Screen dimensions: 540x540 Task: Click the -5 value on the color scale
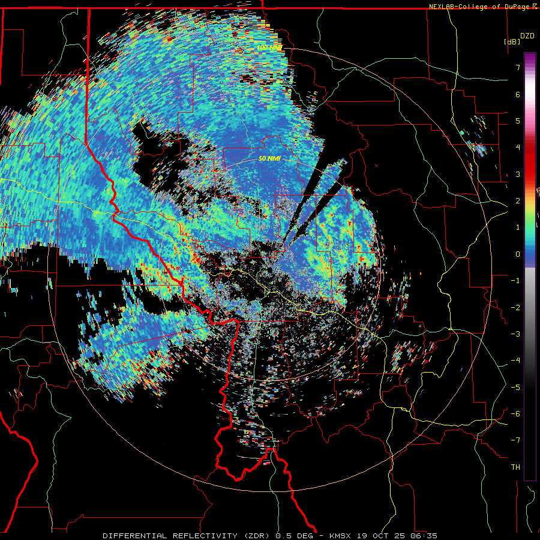click(515, 388)
